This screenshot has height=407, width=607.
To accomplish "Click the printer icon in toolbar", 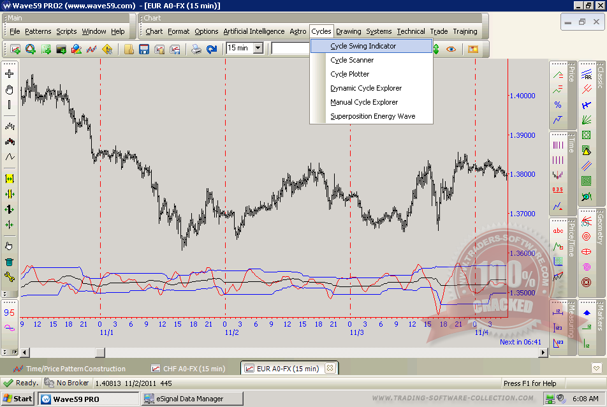I will (196, 48).
